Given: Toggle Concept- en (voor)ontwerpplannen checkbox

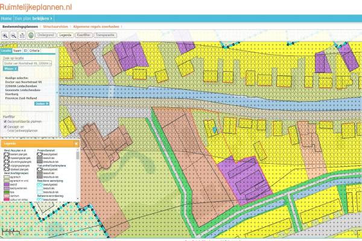Looking at the screenshot, I should pyautogui.click(x=5, y=127).
